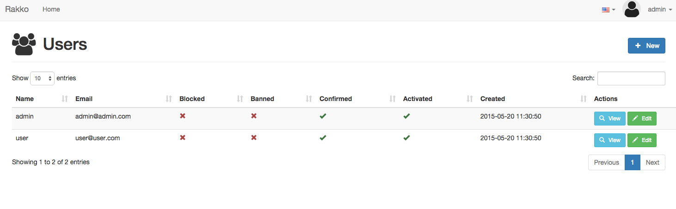The image size is (676, 209).
Task: Click the Rakko brand link
Action: (17, 9)
